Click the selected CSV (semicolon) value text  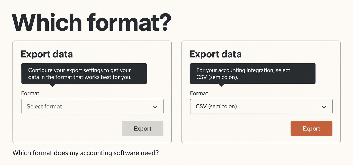point(216,106)
